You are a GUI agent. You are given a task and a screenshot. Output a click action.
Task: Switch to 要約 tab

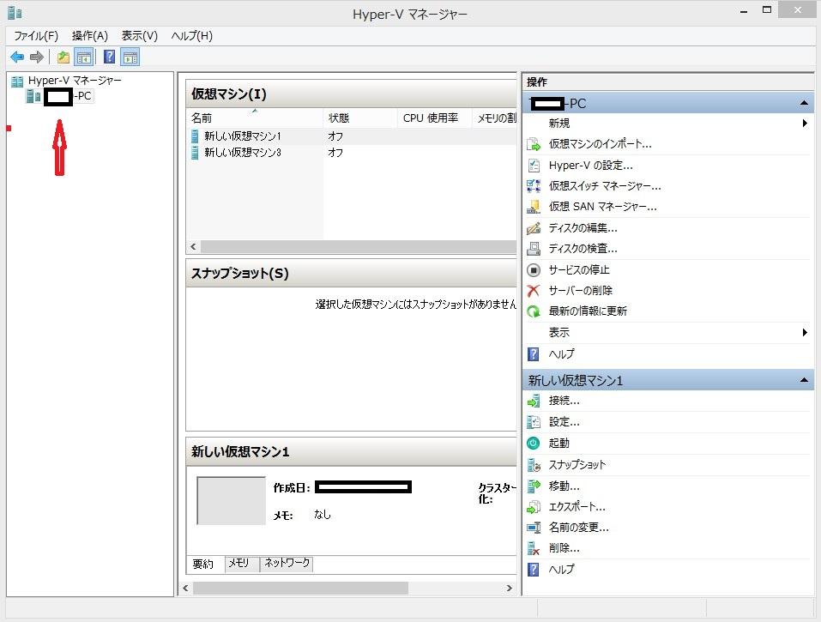(x=204, y=564)
